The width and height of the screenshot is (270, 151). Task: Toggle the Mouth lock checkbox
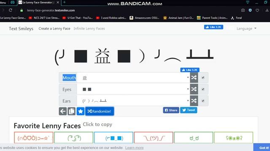pos(203,78)
